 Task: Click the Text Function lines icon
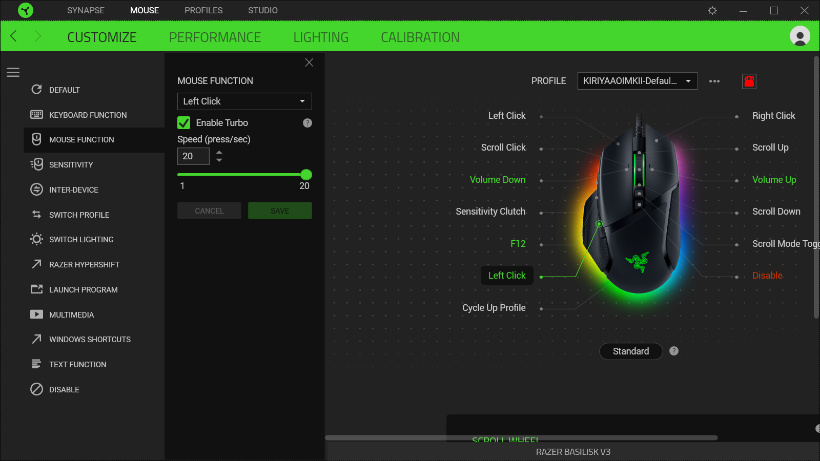pos(36,364)
